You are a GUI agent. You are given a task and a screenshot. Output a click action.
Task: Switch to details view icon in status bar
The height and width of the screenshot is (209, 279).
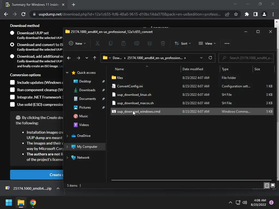tap(267, 186)
